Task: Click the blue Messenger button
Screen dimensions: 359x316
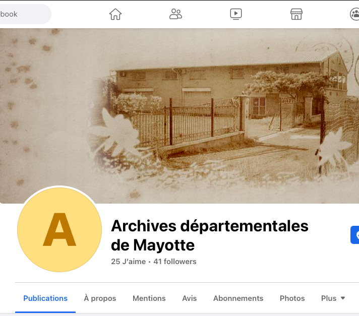Action: [355, 235]
